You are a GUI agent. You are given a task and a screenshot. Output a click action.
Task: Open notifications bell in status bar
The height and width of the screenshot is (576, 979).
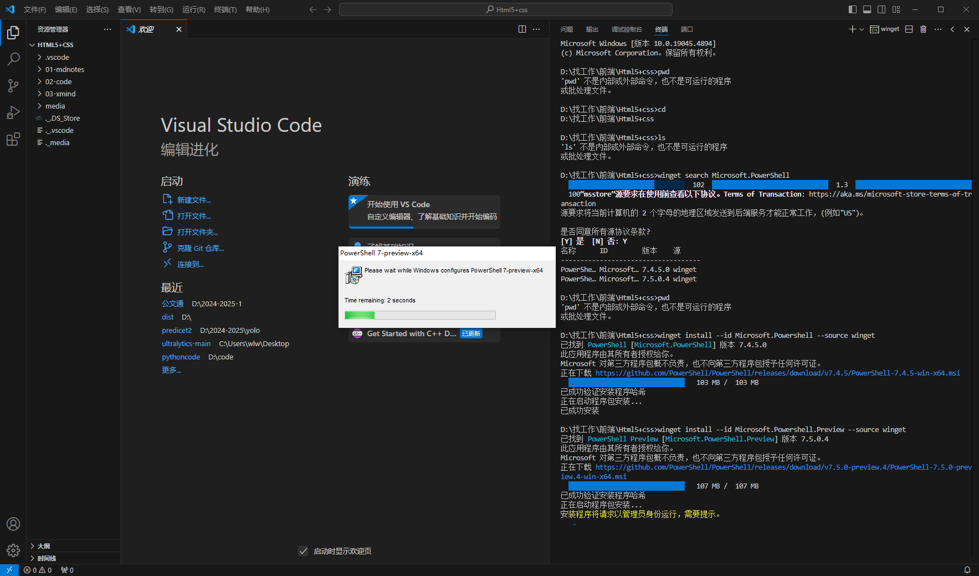pos(967,570)
